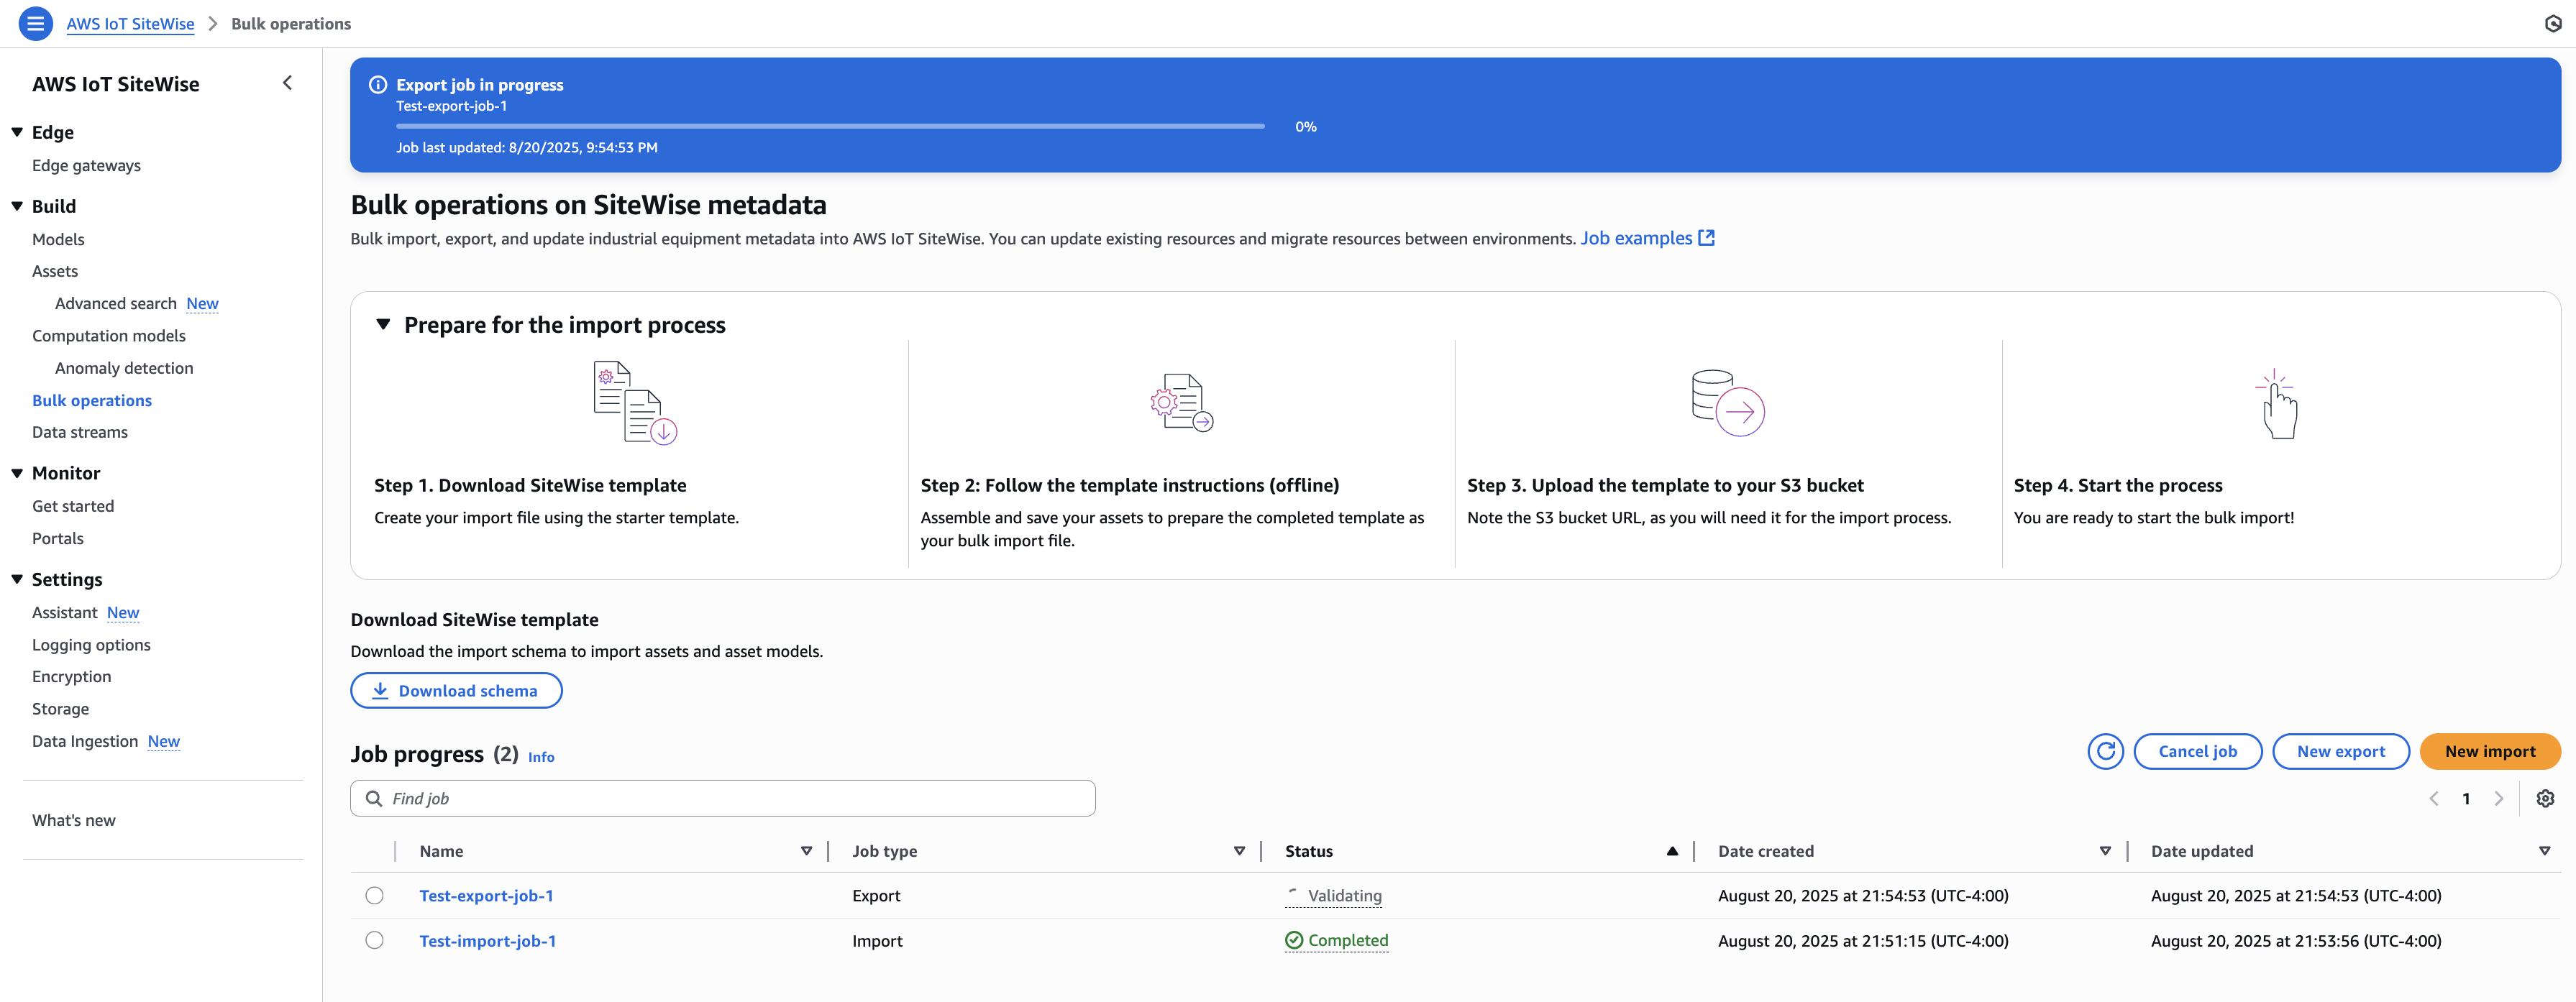2576x1002 pixels.
Task: Open Advanced search in sidebar
Action: point(116,303)
